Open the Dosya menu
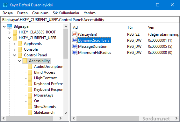The image size is (180, 122). click(x=8, y=13)
